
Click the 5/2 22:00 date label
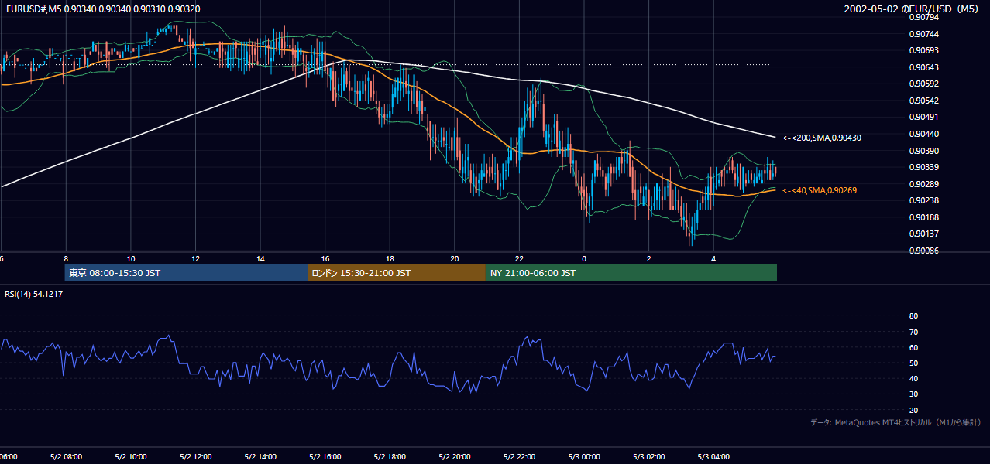pos(520,457)
